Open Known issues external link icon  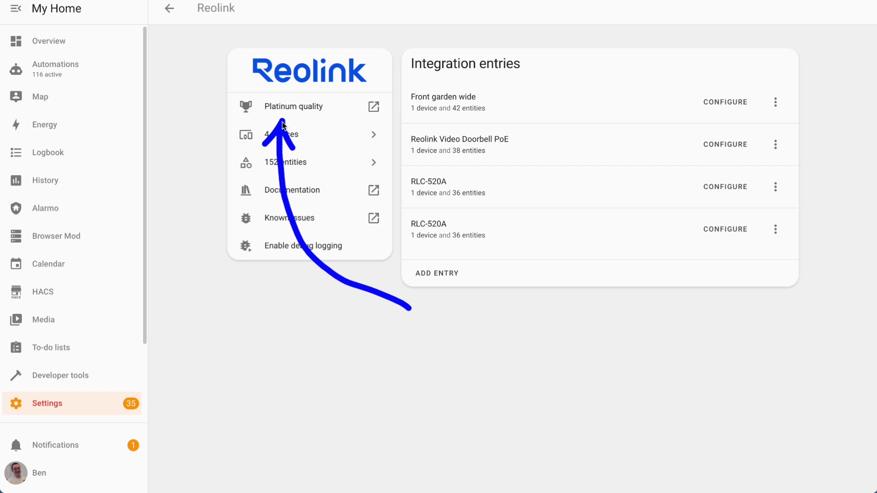(374, 218)
